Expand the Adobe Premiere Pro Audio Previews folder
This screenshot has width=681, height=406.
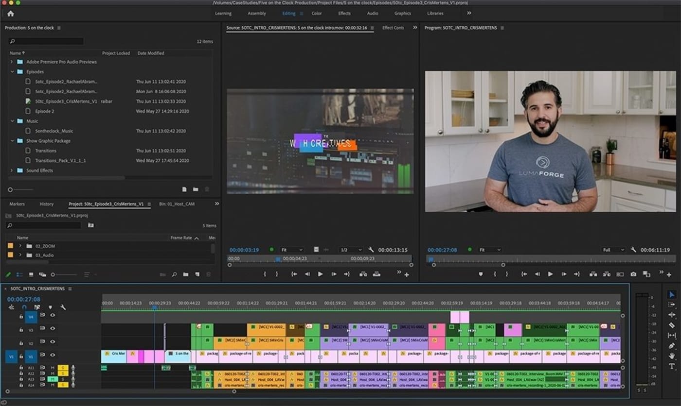12,62
